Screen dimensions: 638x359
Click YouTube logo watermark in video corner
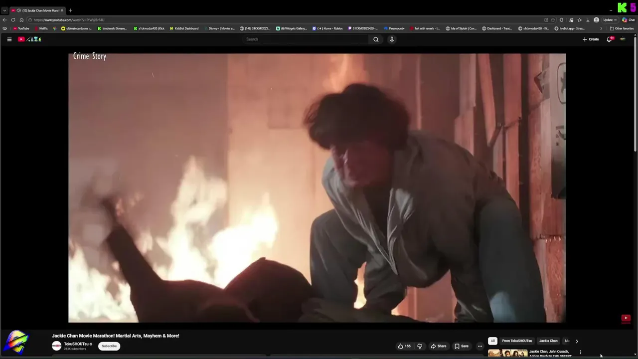(x=626, y=318)
